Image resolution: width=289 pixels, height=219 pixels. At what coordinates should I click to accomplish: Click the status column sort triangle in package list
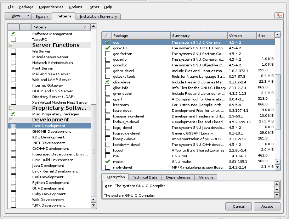coord(107,35)
